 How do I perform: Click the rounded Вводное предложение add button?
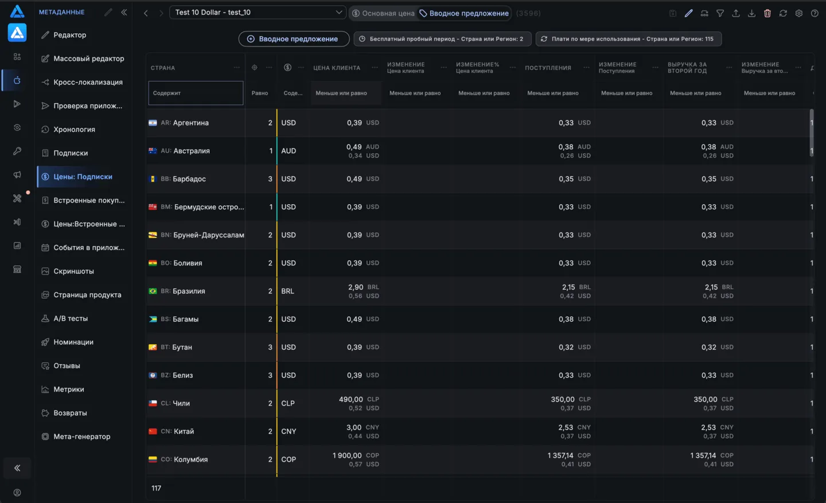click(x=294, y=39)
